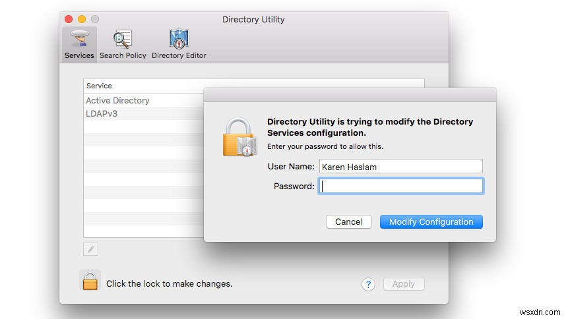Focus the Password input field
Viewport: 568px width, 319px height.
point(400,186)
